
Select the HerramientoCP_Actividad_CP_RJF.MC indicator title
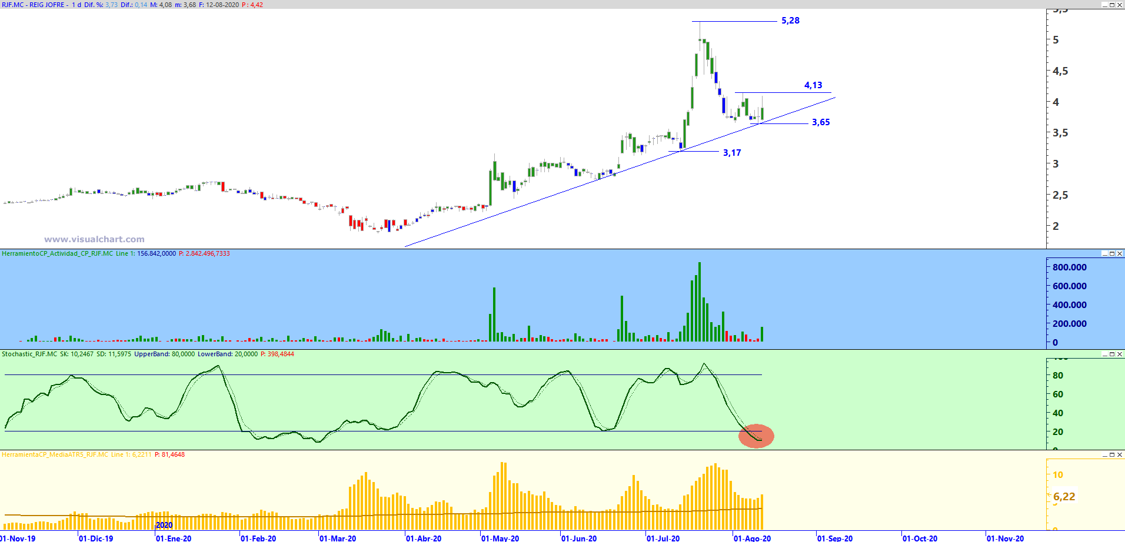(x=57, y=253)
